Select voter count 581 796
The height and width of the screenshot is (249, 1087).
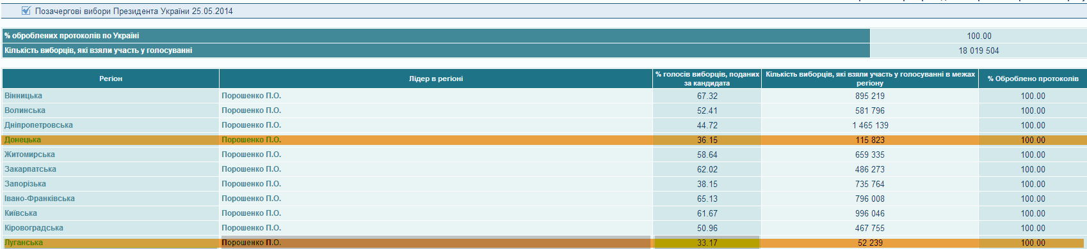coord(870,110)
